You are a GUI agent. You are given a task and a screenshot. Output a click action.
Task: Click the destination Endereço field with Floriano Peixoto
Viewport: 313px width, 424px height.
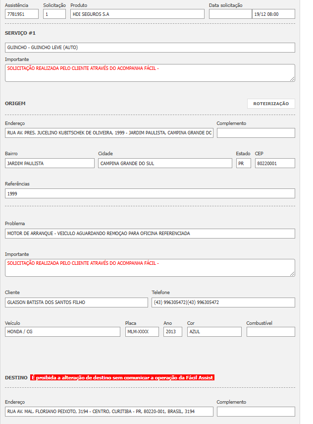pos(109,412)
